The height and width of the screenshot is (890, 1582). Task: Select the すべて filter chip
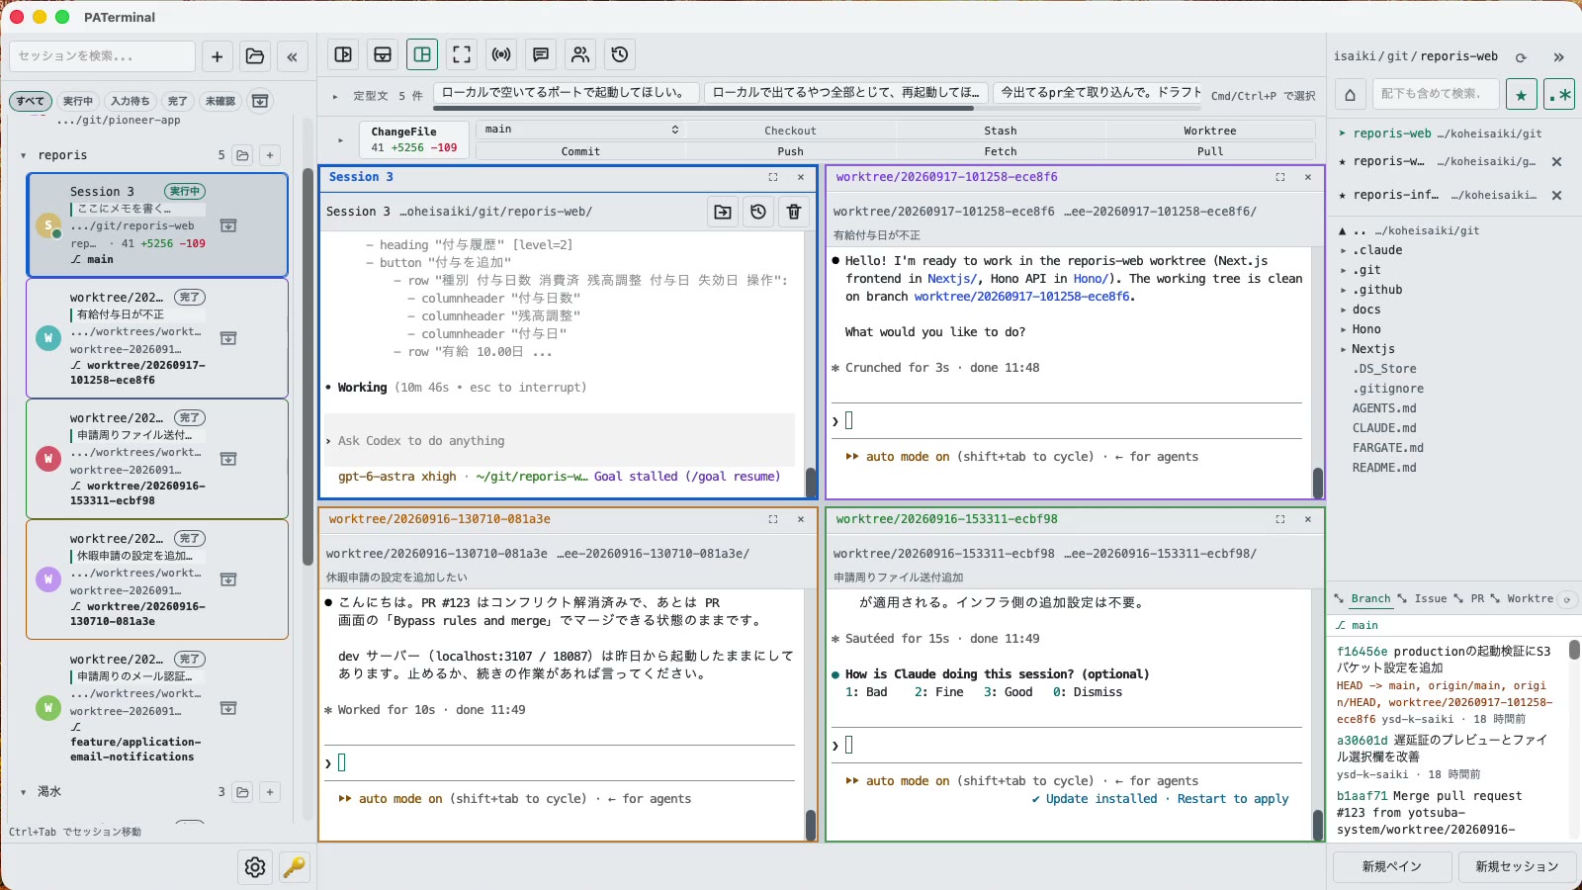tap(30, 101)
